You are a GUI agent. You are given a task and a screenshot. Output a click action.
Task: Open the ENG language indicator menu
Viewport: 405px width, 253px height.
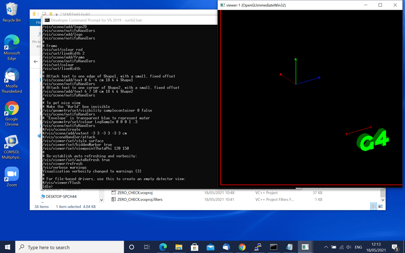click(358, 247)
